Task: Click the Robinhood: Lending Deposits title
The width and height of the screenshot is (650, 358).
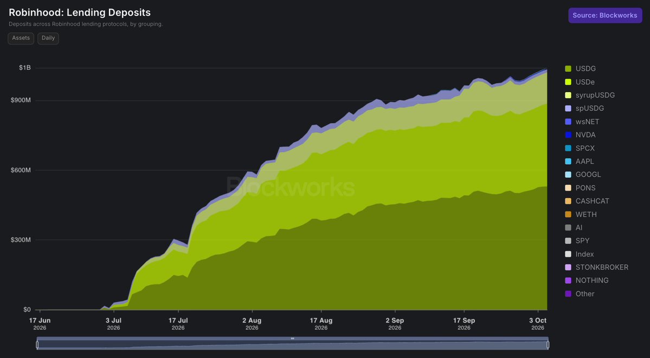Action: 80,12
